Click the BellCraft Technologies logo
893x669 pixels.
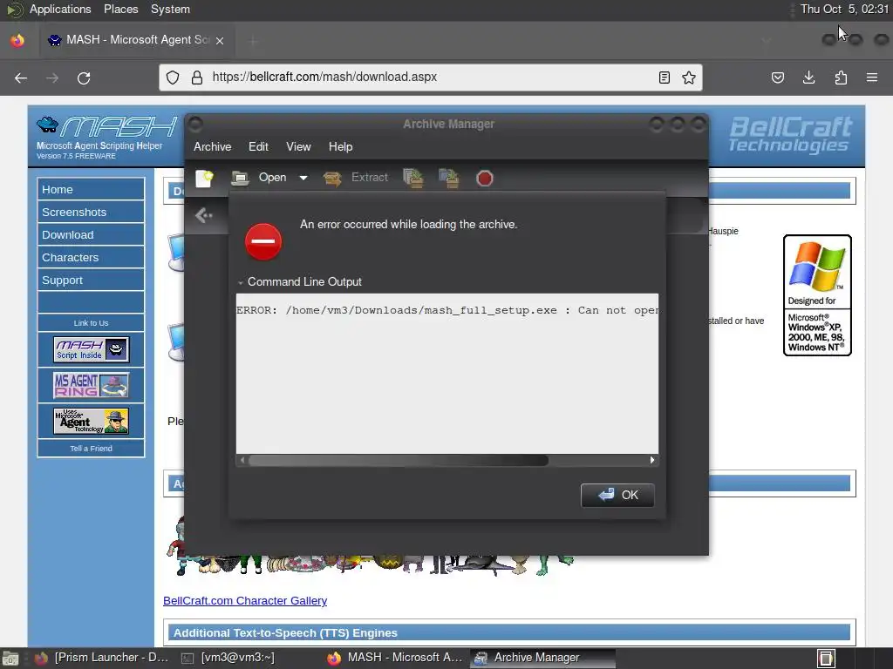[789, 135]
